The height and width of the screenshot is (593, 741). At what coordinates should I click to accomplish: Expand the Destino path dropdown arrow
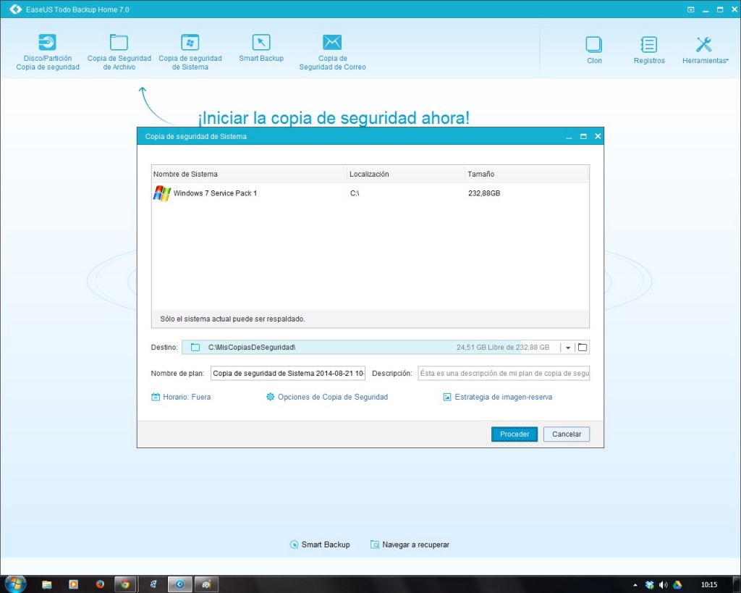coord(568,348)
